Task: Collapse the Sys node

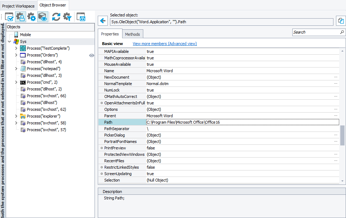Action: click(10, 41)
